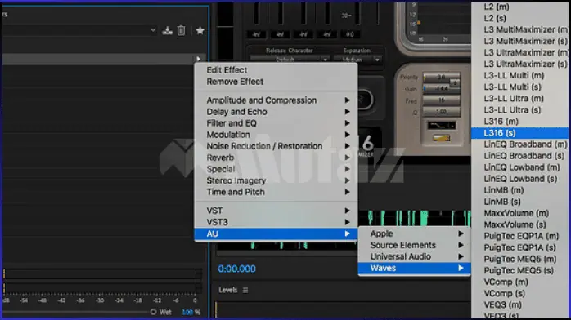Click the effect slot arrow button
The image size is (571, 320).
coord(198,59)
